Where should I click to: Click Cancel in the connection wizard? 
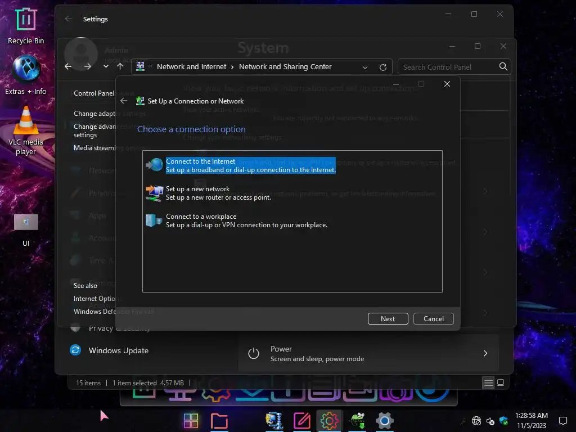coord(434,318)
